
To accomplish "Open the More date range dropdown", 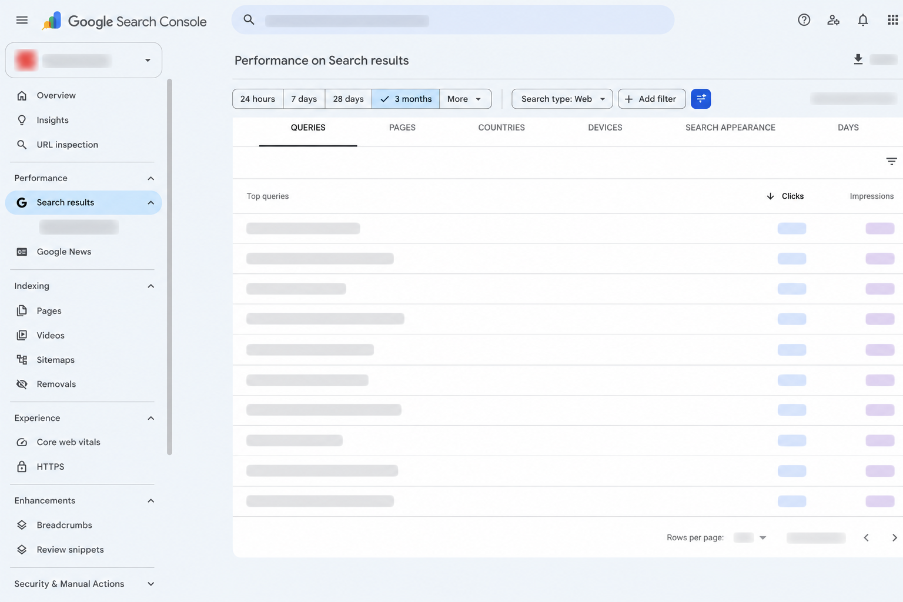I will coord(465,99).
